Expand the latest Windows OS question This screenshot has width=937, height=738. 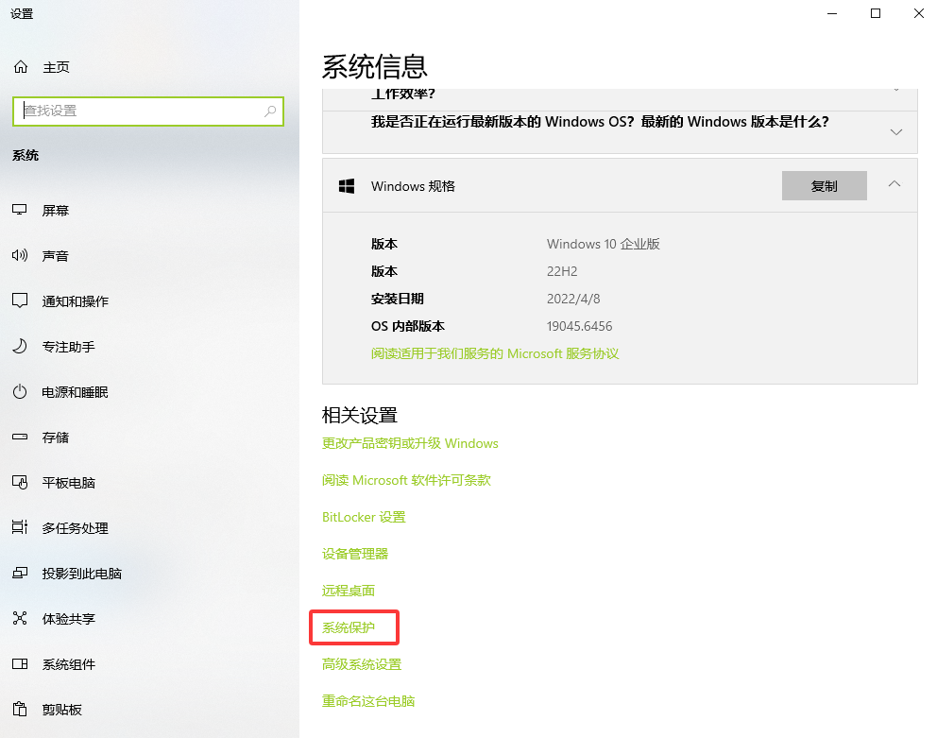pyautogui.click(x=620, y=131)
